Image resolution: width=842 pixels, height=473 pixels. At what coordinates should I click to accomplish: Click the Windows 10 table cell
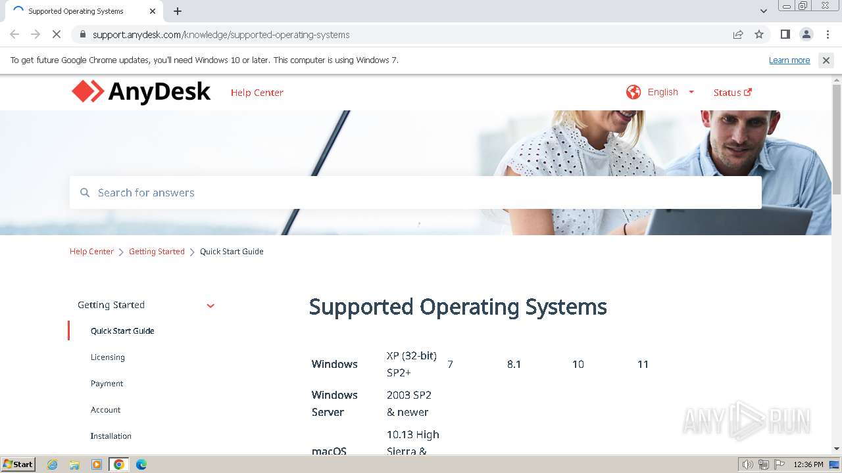click(x=578, y=365)
